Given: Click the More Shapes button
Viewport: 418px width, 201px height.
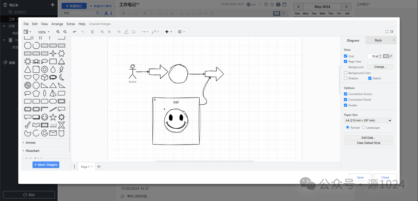Looking at the screenshot, I should [x=46, y=165].
